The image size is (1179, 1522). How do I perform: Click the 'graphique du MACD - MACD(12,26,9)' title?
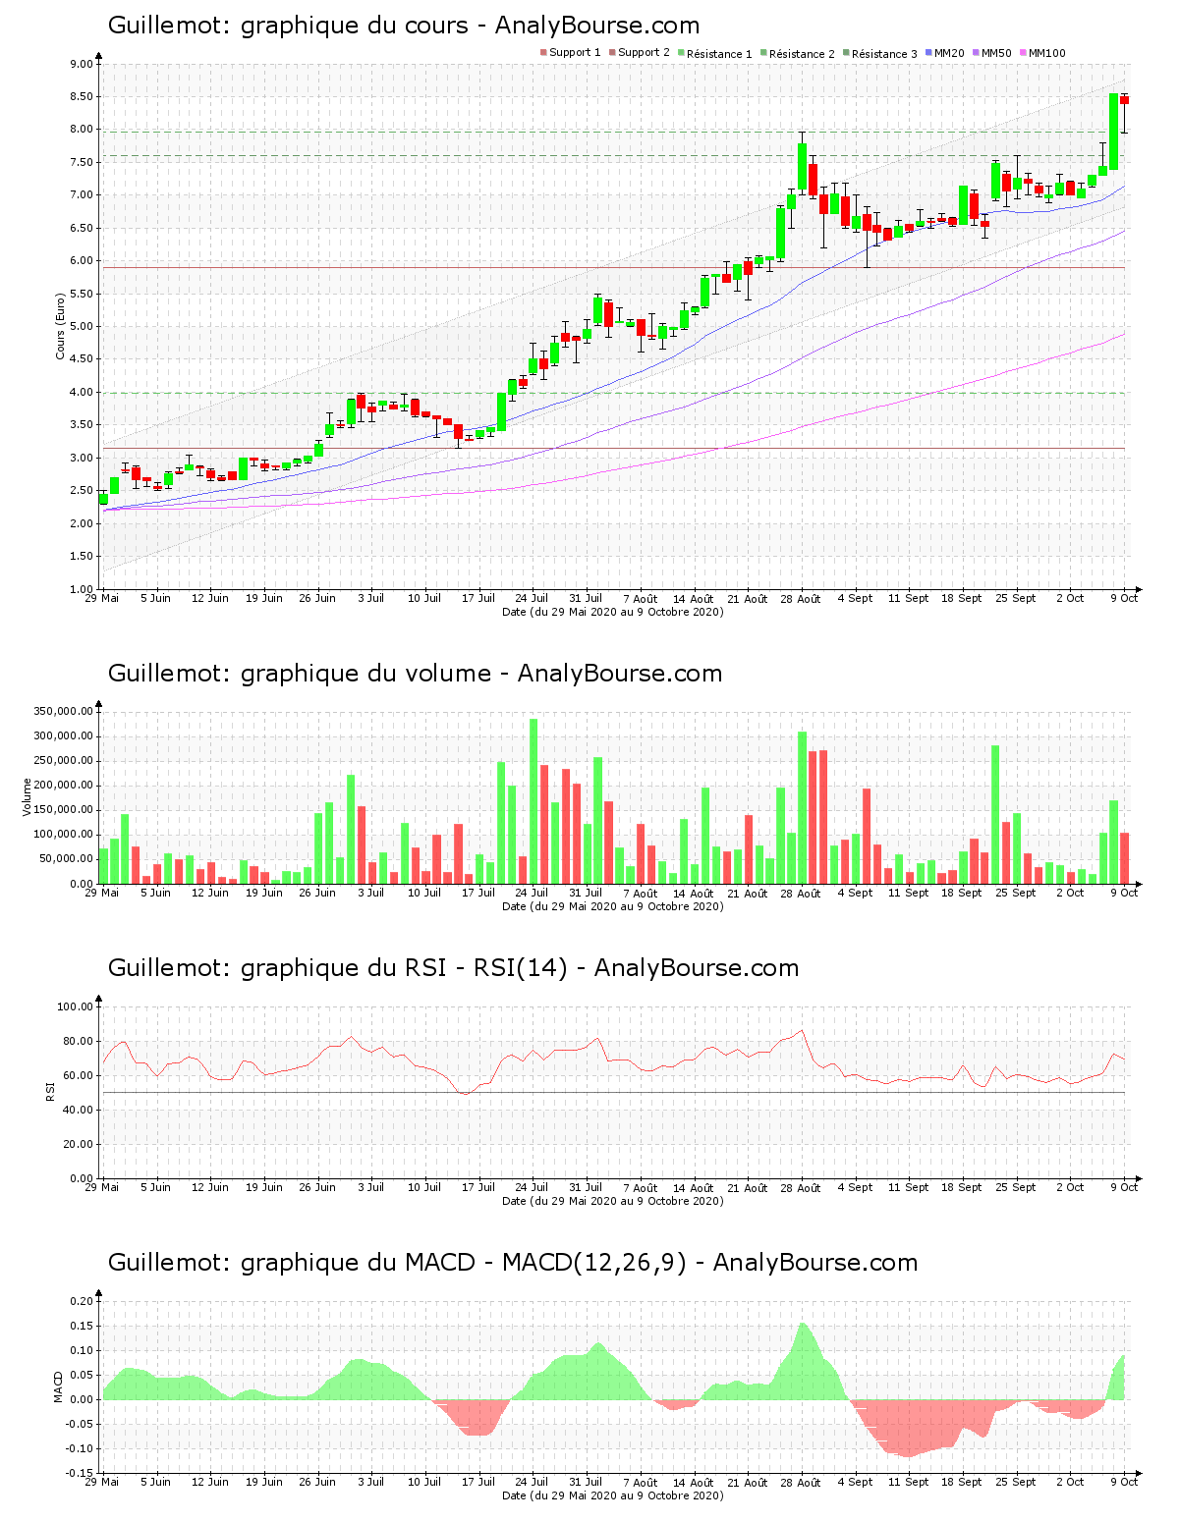464,1263
